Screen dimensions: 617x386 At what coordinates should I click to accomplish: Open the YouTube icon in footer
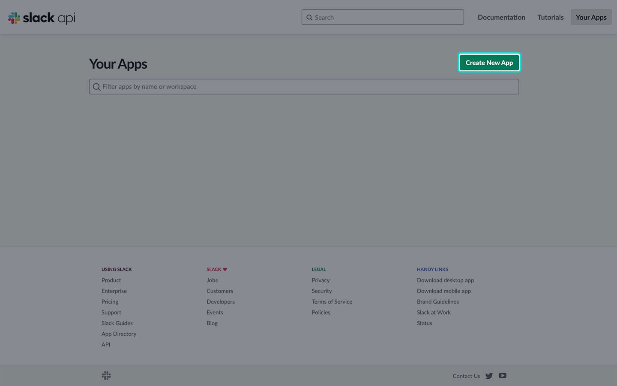(x=503, y=376)
